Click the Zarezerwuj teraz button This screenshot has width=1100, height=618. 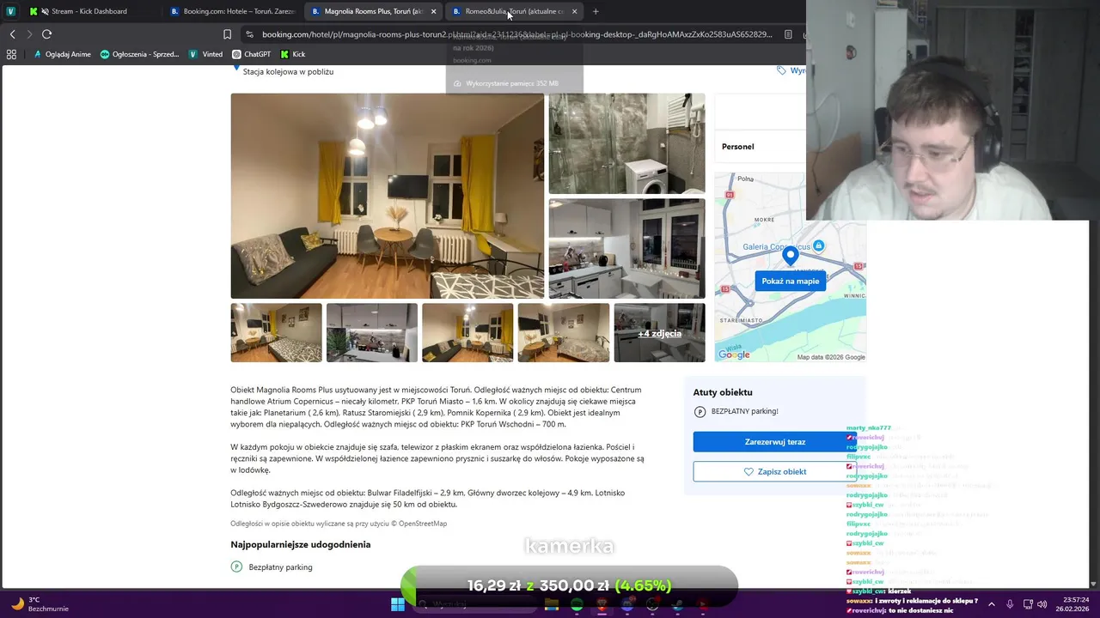[774, 442]
